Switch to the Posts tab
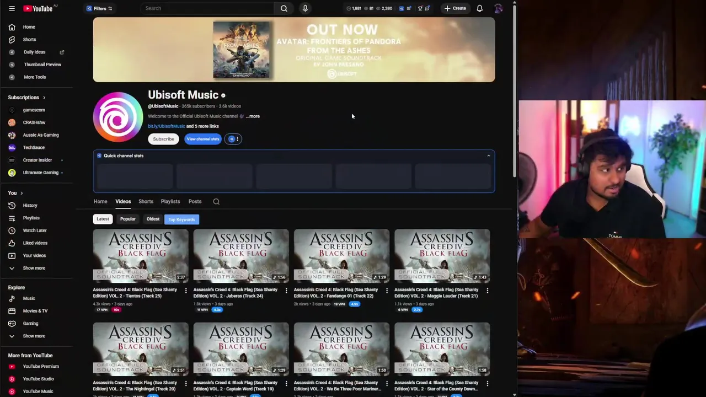Image resolution: width=706 pixels, height=397 pixels. [195, 202]
